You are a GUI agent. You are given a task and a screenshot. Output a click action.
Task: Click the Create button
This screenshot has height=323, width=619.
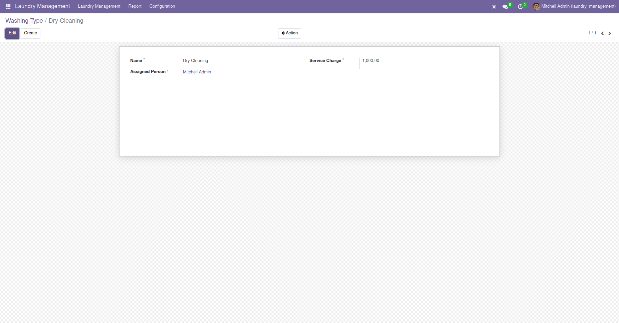[30, 33]
